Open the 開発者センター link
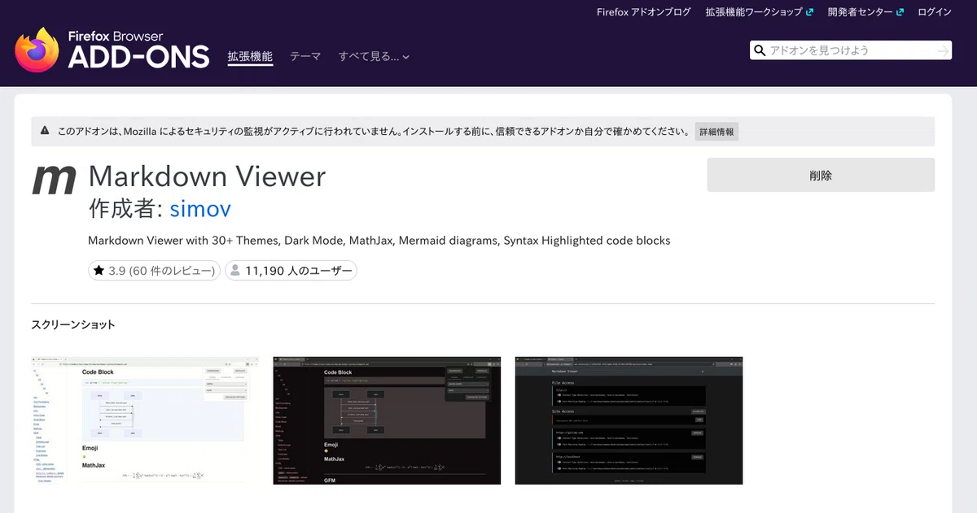This screenshot has height=513, width=977. [865, 12]
